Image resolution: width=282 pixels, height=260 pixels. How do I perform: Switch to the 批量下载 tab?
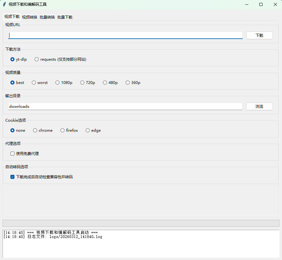[x=65, y=17]
